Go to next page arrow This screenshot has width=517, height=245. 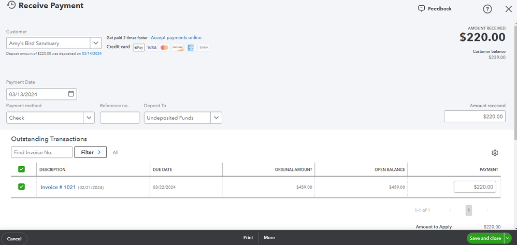tap(487, 210)
